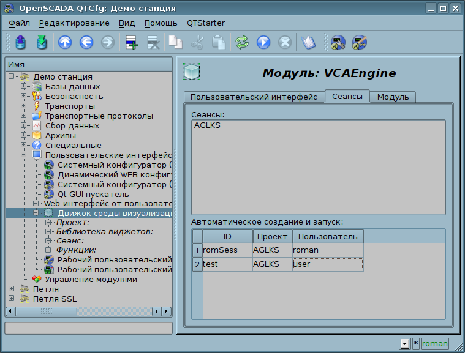Collapse the Пользовательские интерфейсы tree node

coord(24,155)
